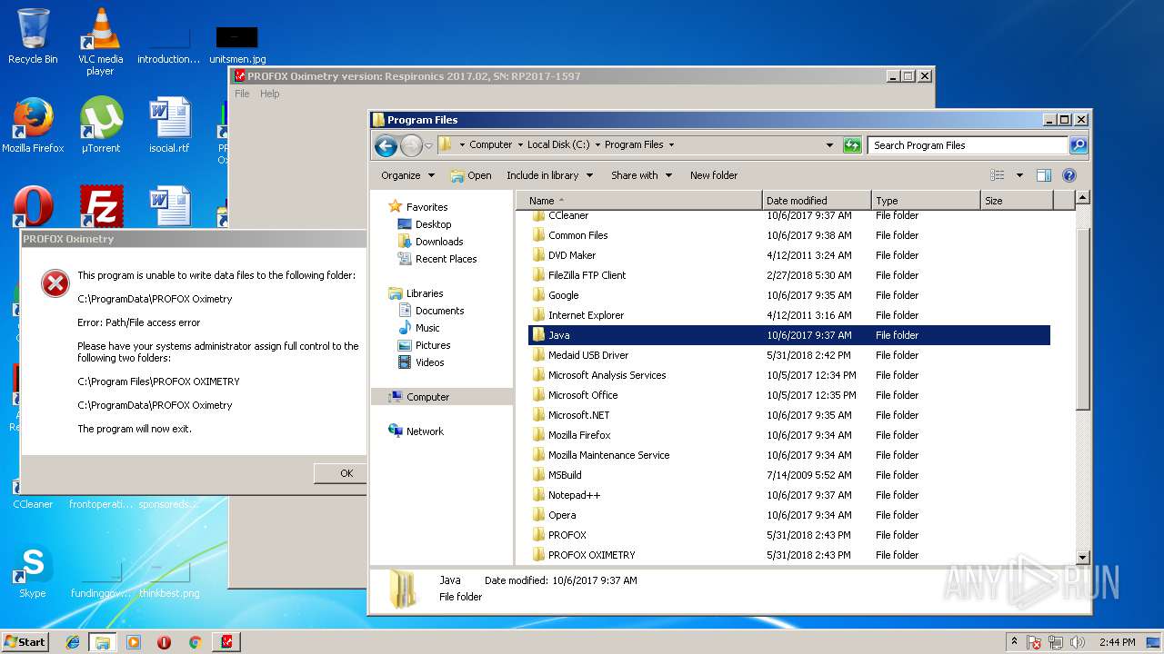Select PROFOX OXIMETRY folder
Viewport: 1164px width, 654px height.
(789, 555)
